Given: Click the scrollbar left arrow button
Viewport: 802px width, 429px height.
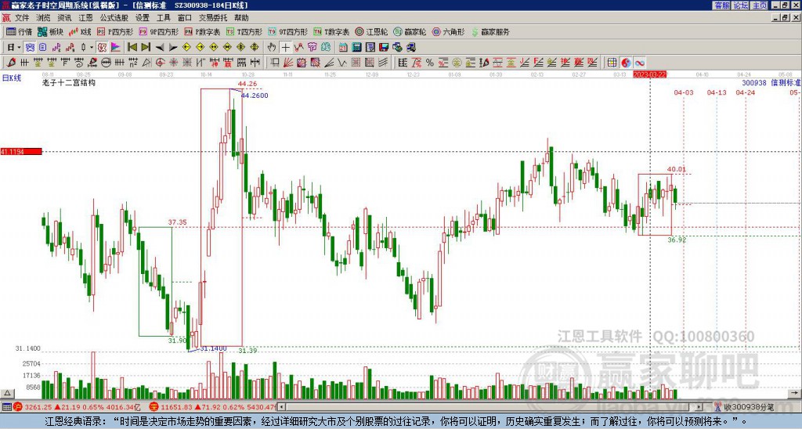Looking at the screenshot, I should point(281,407).
